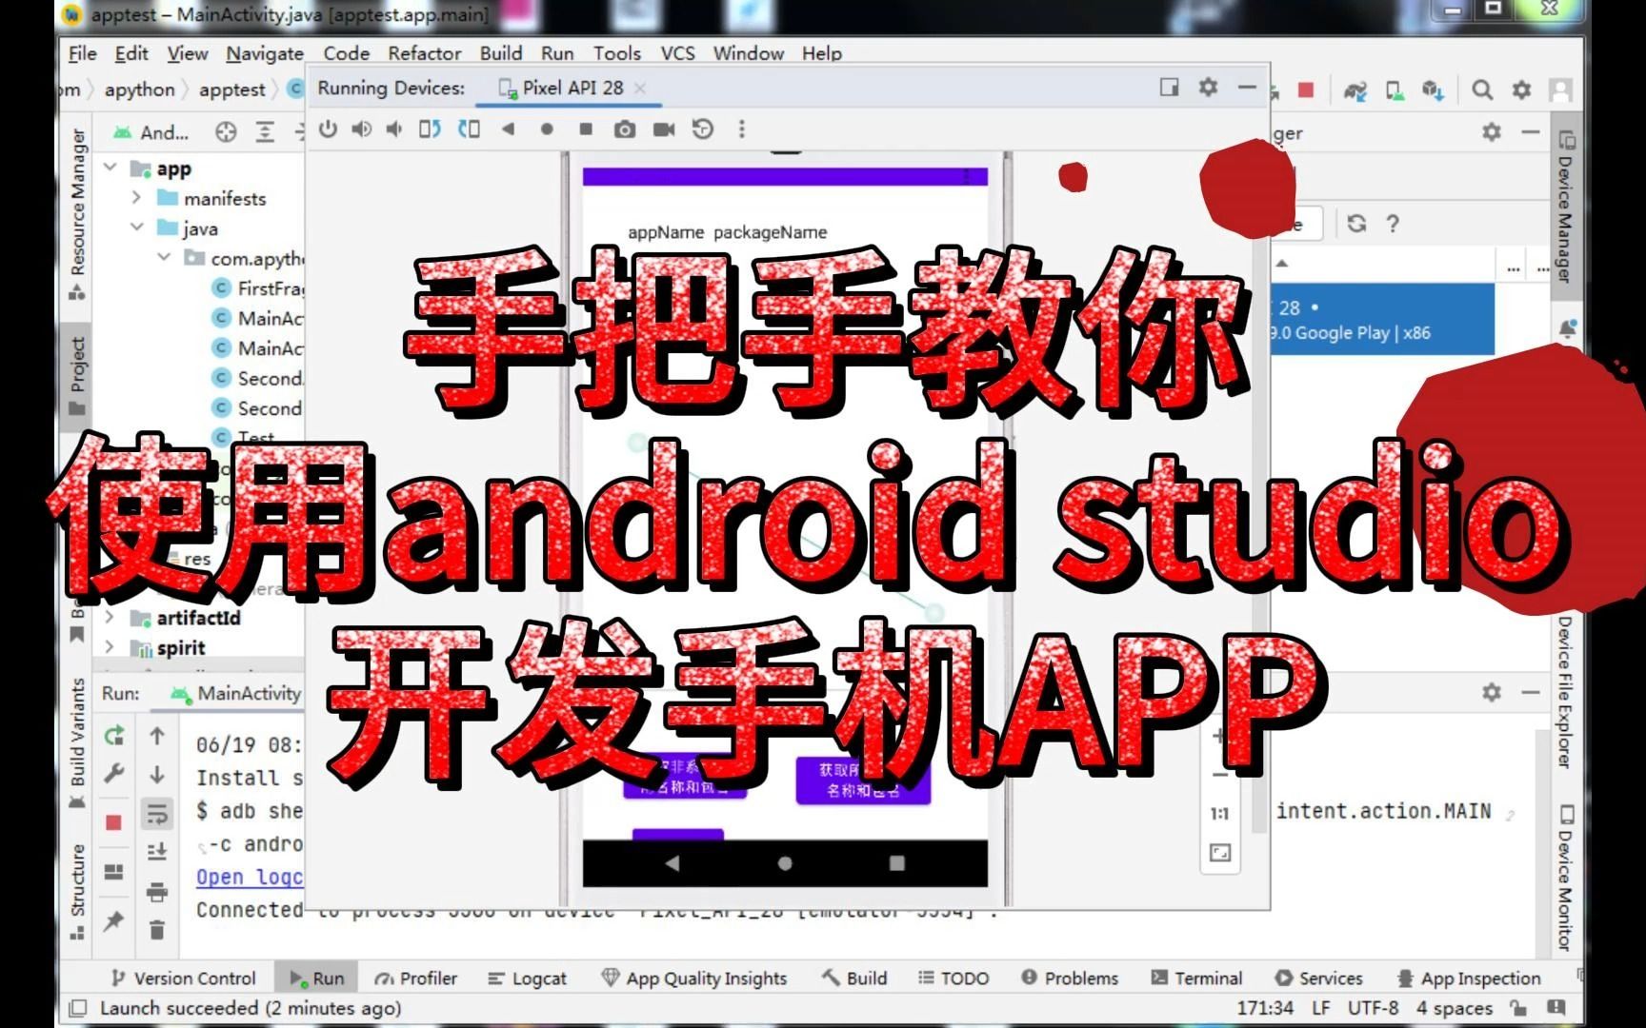This screenshot has width=1646, height=1028.
Task: Switch to the Logcat tool window tab
Action: (x=527, y=978)
